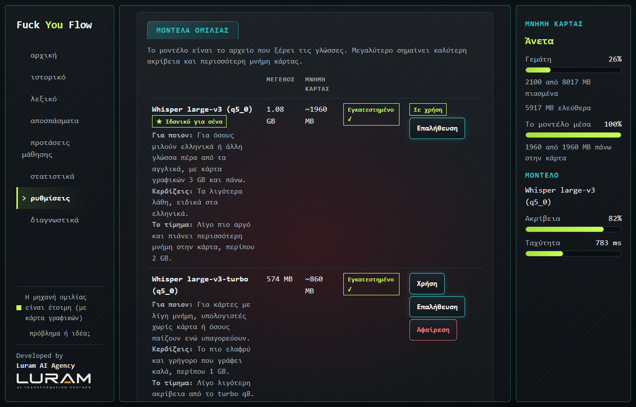Click Επαλήθευση for Whisper large-v3-turbo

pyautogui.click(x=437, y=307)
